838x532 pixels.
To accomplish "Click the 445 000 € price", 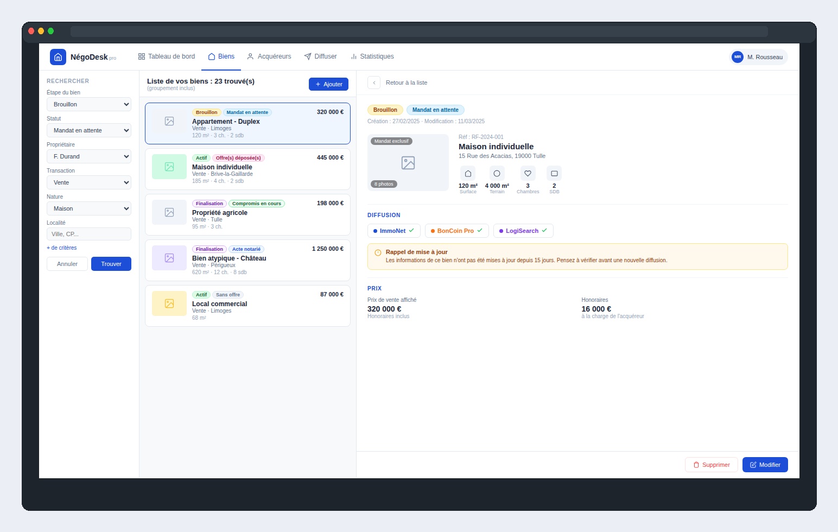I will coord(330,157).
